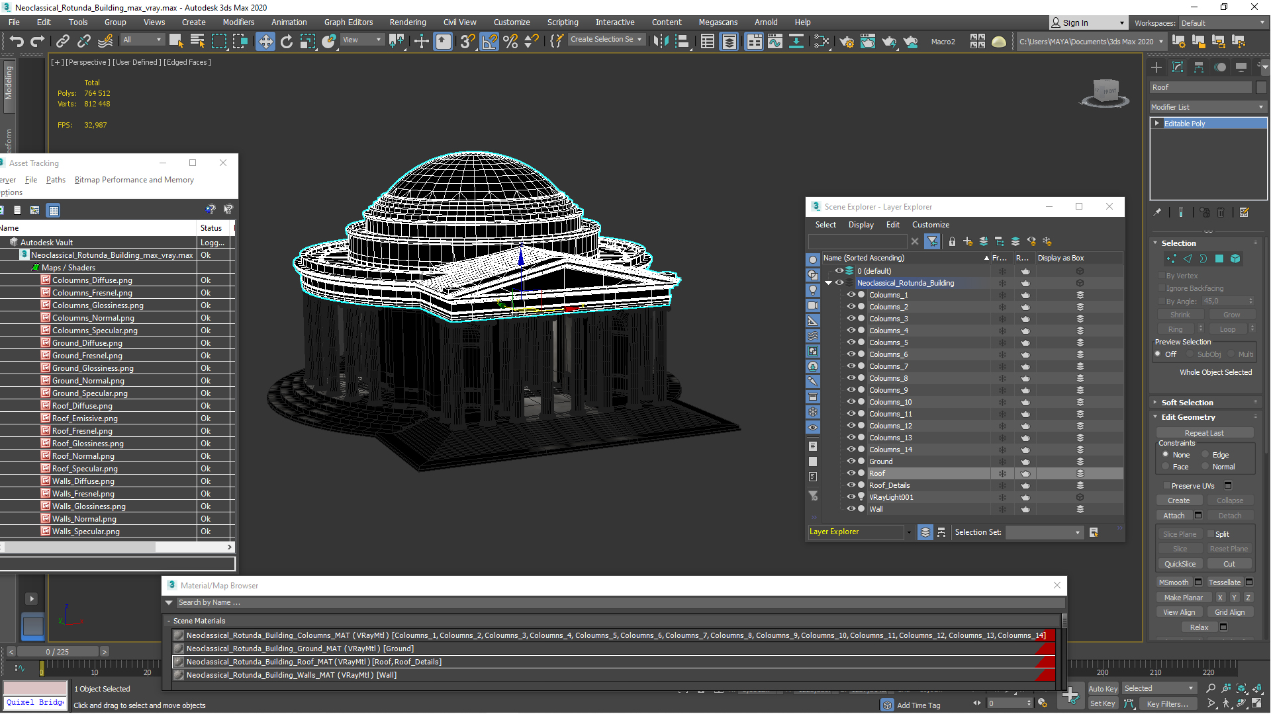Screen dimensions: 1271x714
Task: Select Element sub-object level icon
Action: 1235,258
